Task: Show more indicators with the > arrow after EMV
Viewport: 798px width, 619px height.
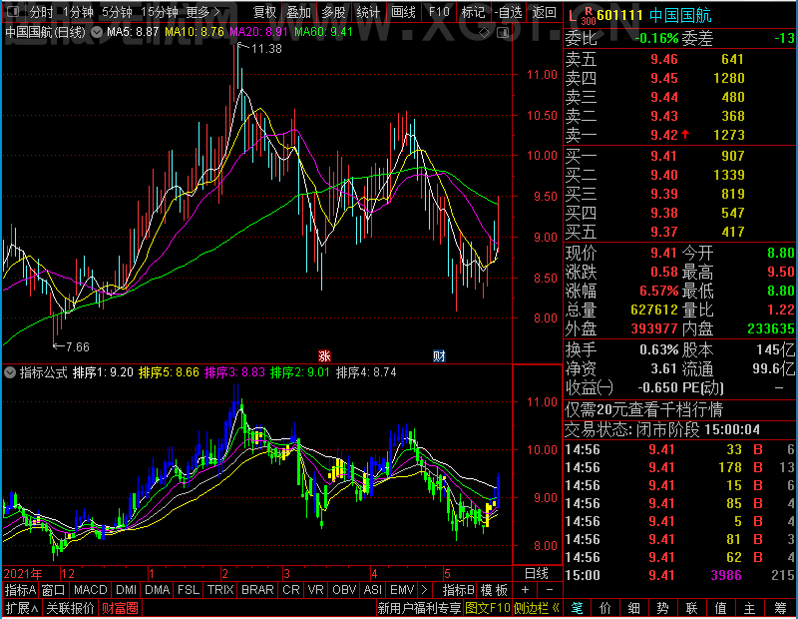Action: pyautogui.click(x=425, y=590)
